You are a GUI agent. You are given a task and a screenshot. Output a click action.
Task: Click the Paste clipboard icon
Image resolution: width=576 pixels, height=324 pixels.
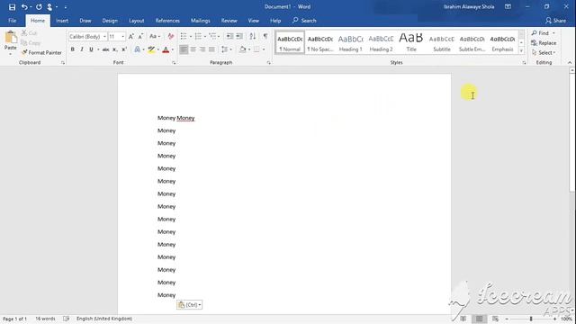pyautogui.click(x=10, y=37)
